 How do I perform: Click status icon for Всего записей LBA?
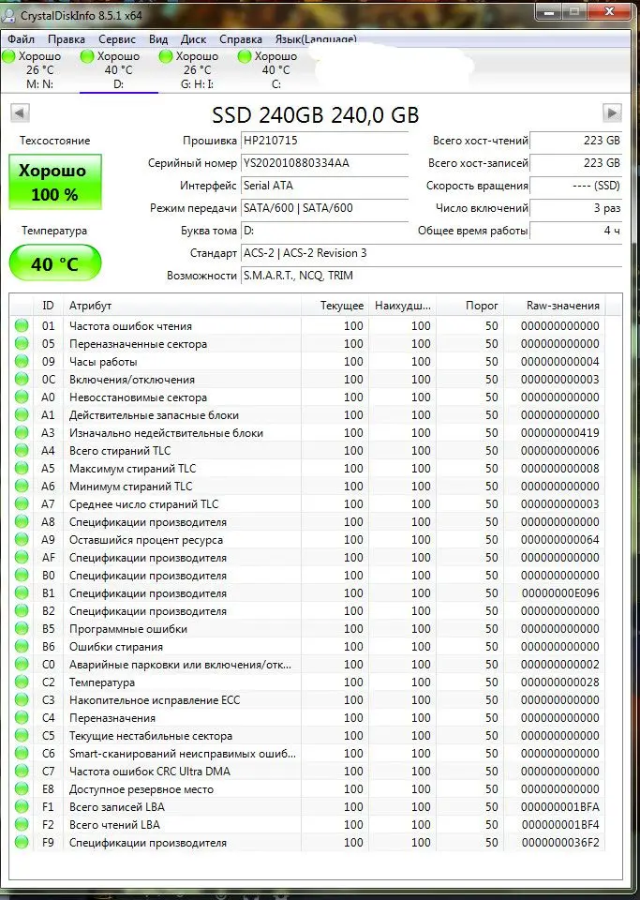pyautogui.click(x=22, y=806)
